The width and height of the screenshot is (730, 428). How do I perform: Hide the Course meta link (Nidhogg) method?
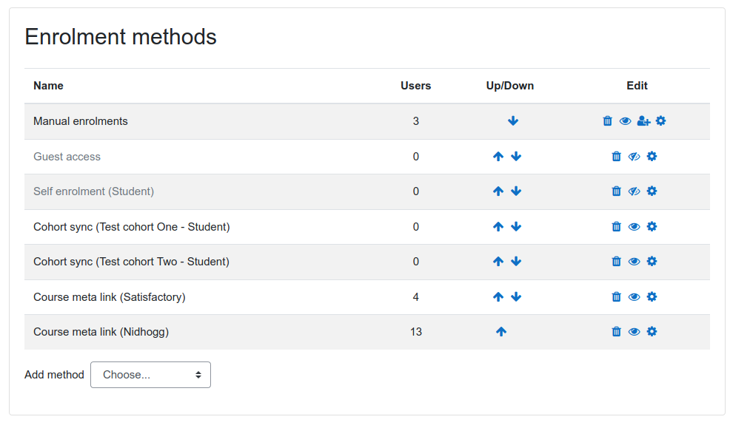[x=634, y=332]
